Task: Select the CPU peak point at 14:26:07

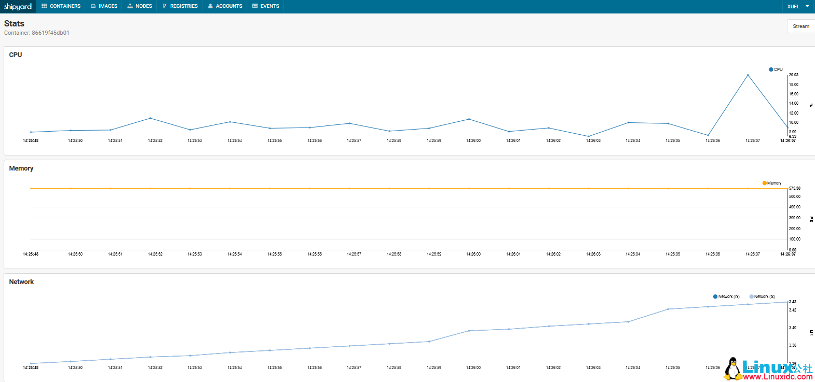Action: tap(748, 75)
